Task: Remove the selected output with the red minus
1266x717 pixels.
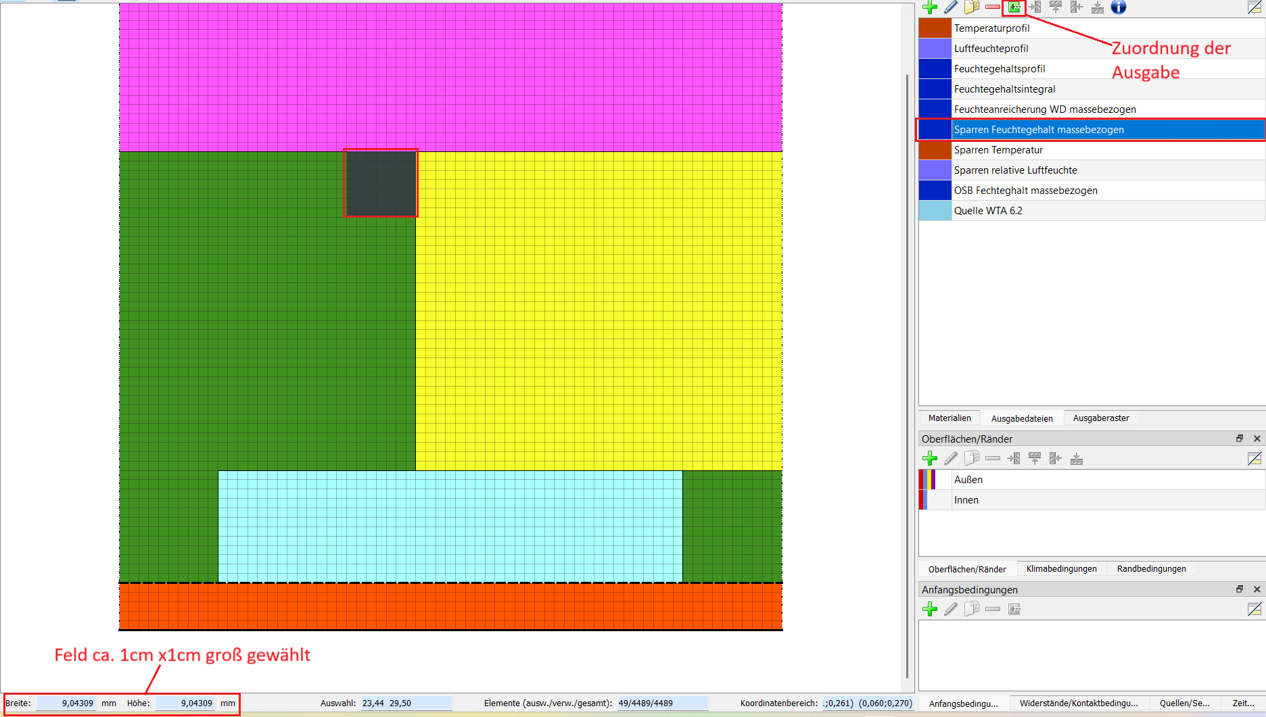Action: coord(993,7)
